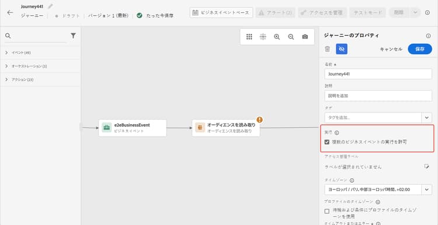This screenshot has width=438, height=225.
Task: Click the 説明を追加 description field
Action: coord(378,96)
